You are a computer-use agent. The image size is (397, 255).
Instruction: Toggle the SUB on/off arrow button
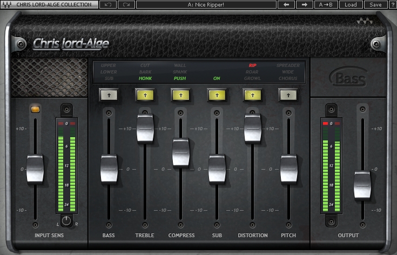tap(217, 95)
